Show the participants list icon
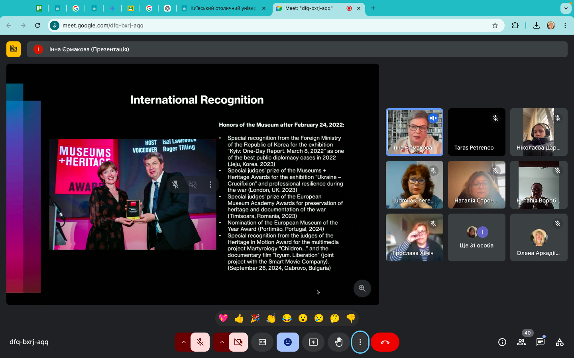This screenshot has height=358, width=574. 521,342
